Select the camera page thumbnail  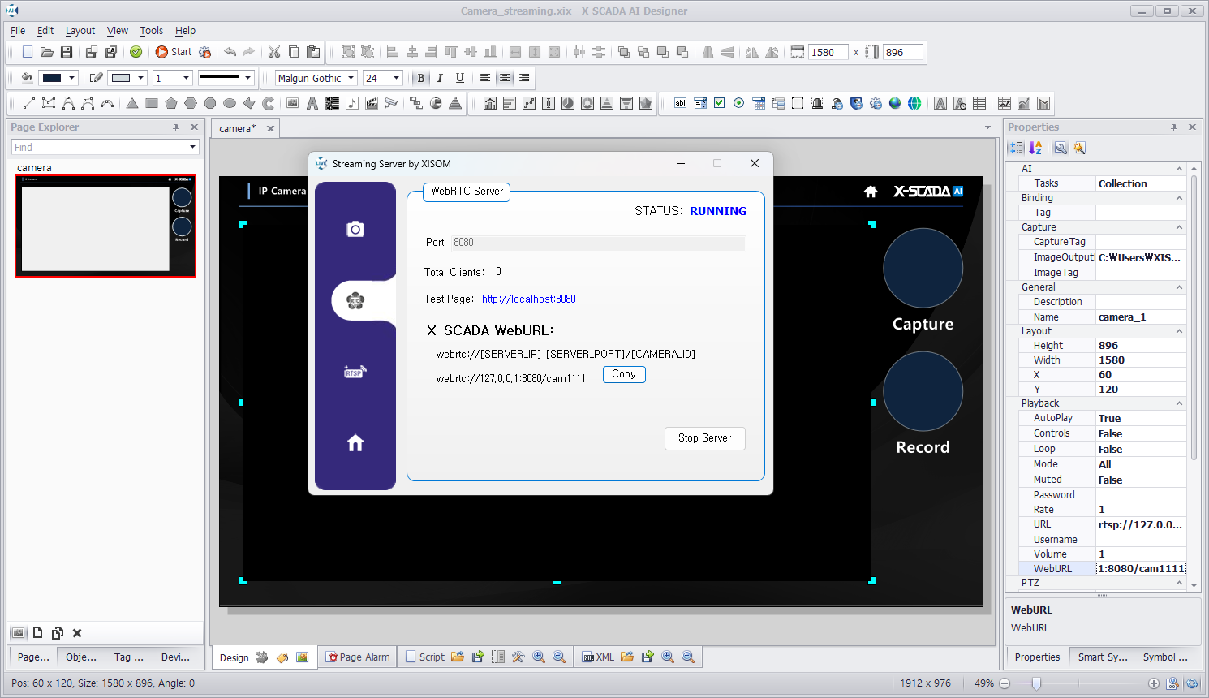[x=105, y=226]
